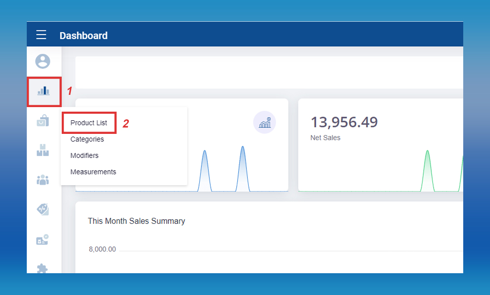Click the 13,956.49 Net Sales figure
This screenshot has height=295, width=490.
(x=344, y=122)
